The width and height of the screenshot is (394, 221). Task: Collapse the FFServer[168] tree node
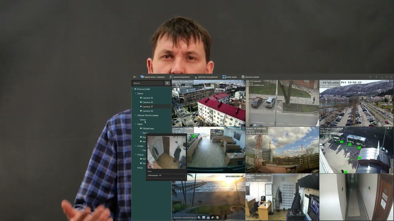tap(133, 89)
